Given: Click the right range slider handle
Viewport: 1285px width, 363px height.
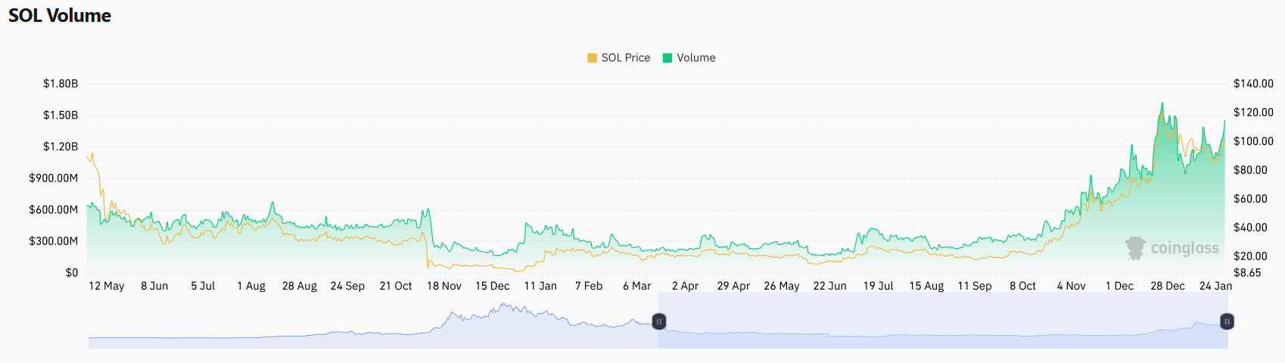Looking at the screenshot, I should [1227, 321].
